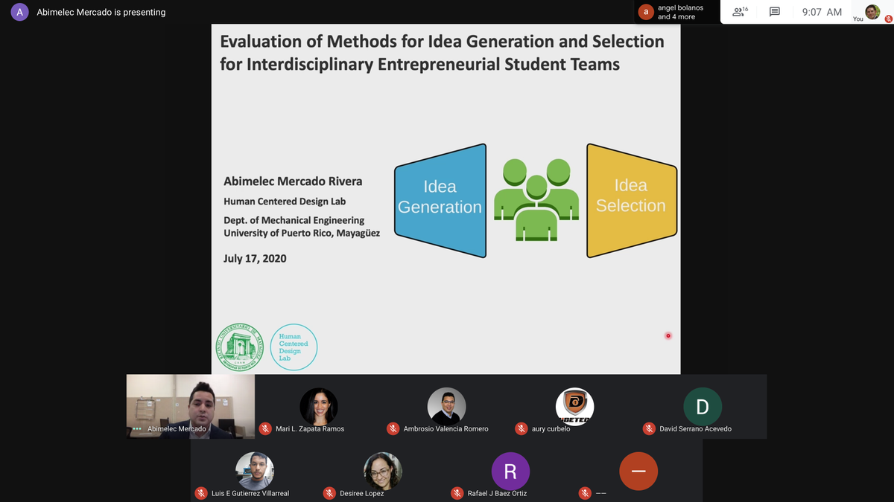Click the 9:07 AM clock display

(822, 12)
